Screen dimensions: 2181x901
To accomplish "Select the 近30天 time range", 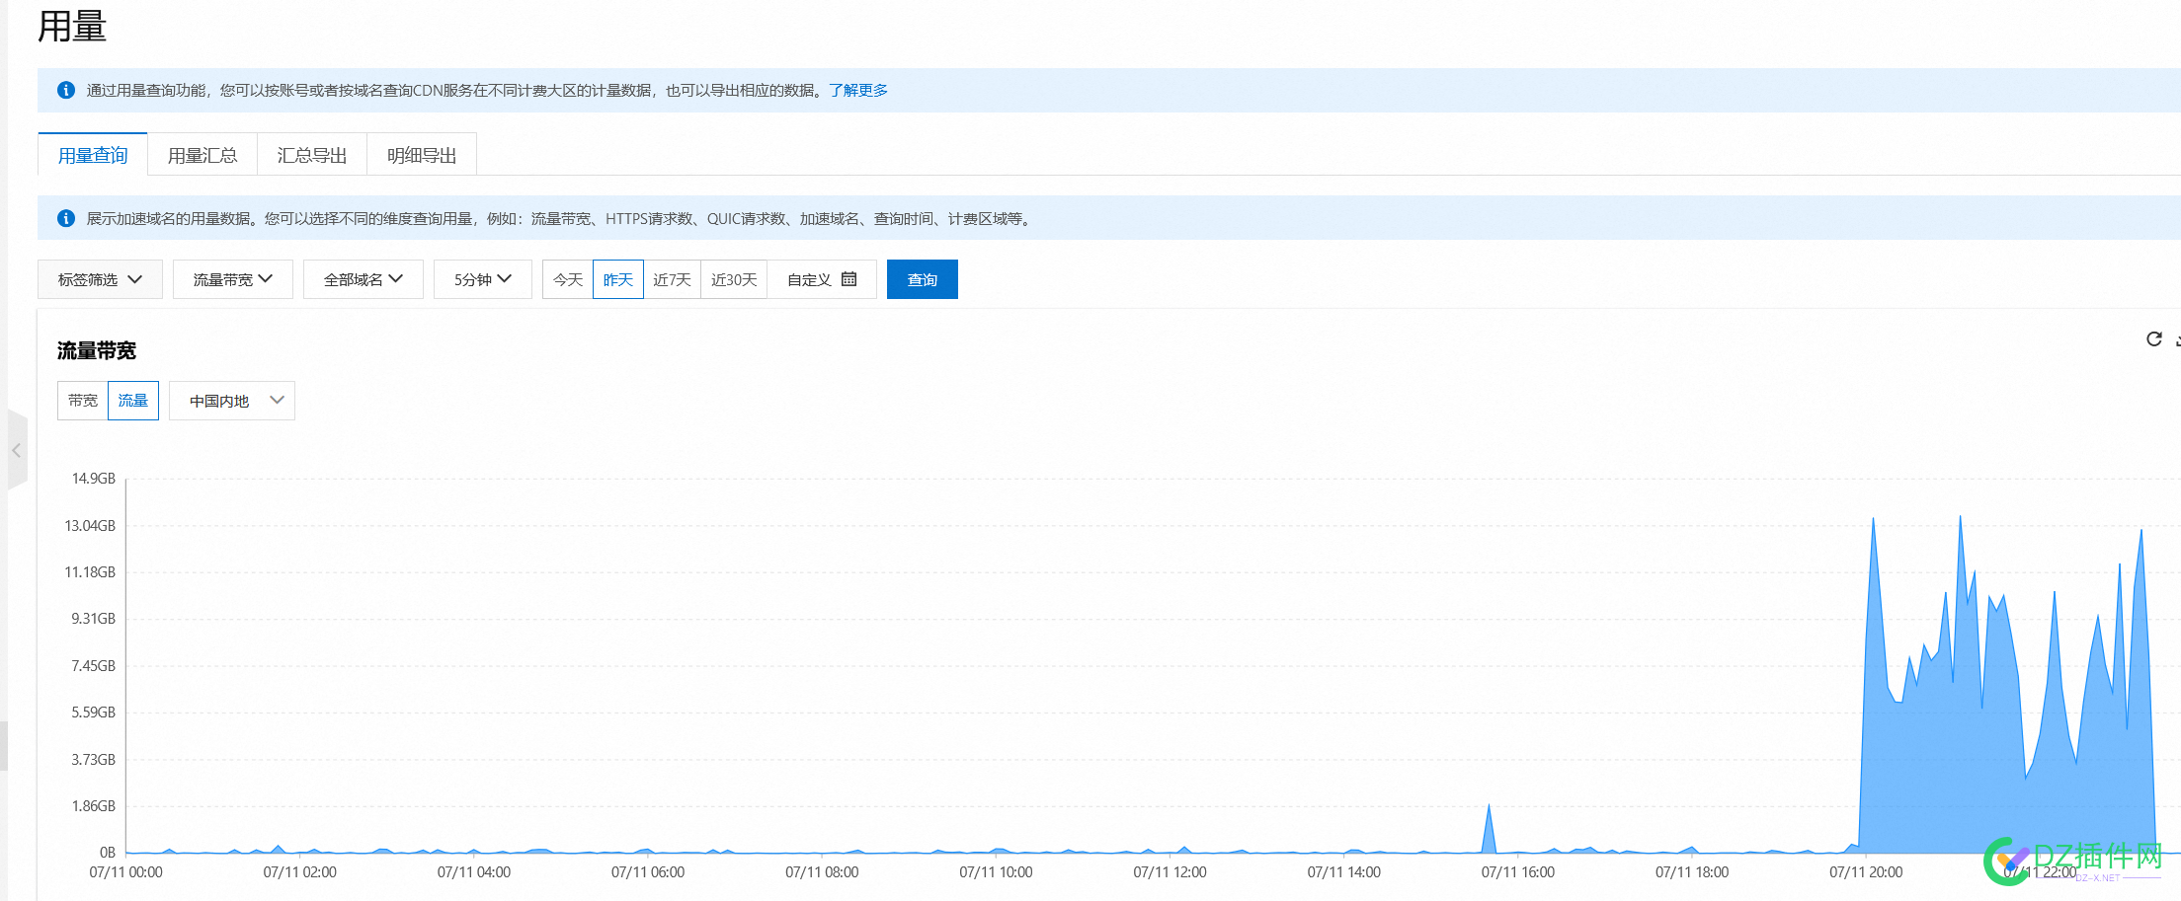I will pyautogui.click(x=734, y=279).
